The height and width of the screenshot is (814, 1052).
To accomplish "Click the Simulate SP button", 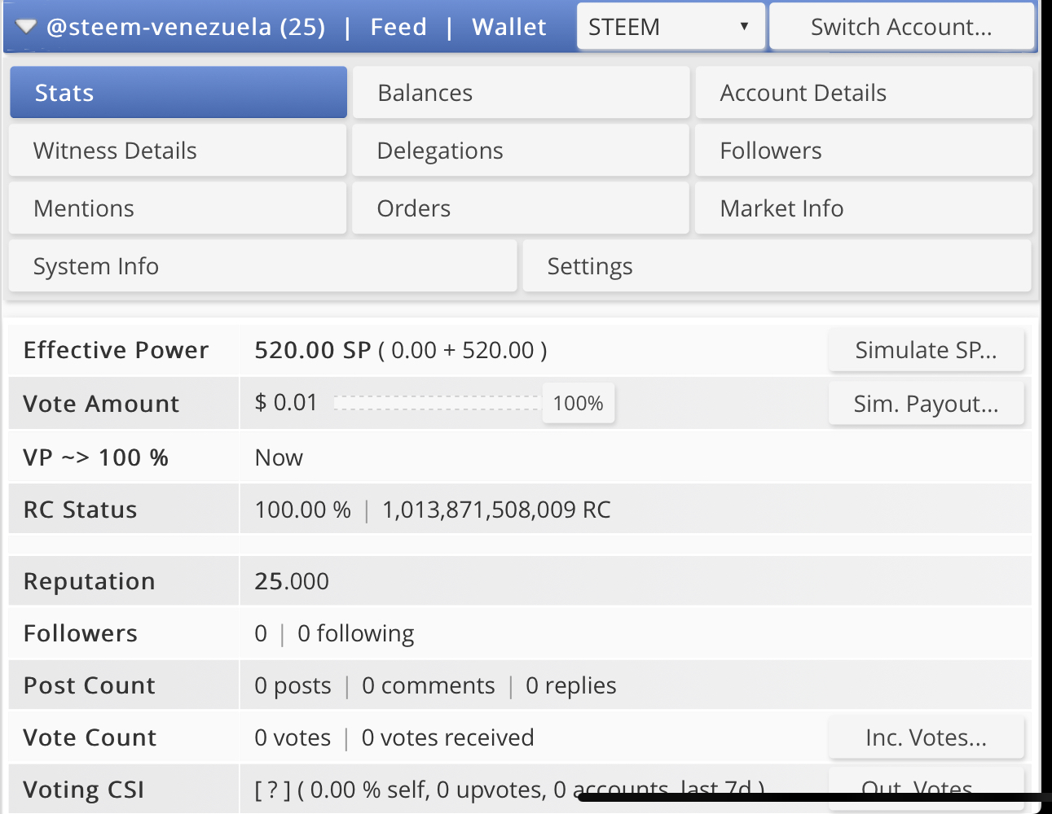I will (x=927, y=350).
